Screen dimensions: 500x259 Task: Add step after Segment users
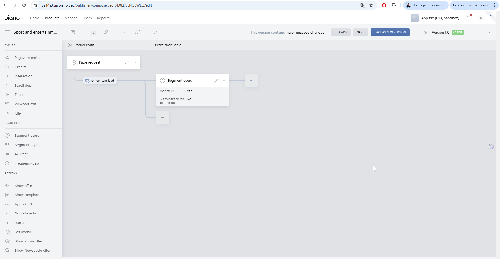(251, 80)
